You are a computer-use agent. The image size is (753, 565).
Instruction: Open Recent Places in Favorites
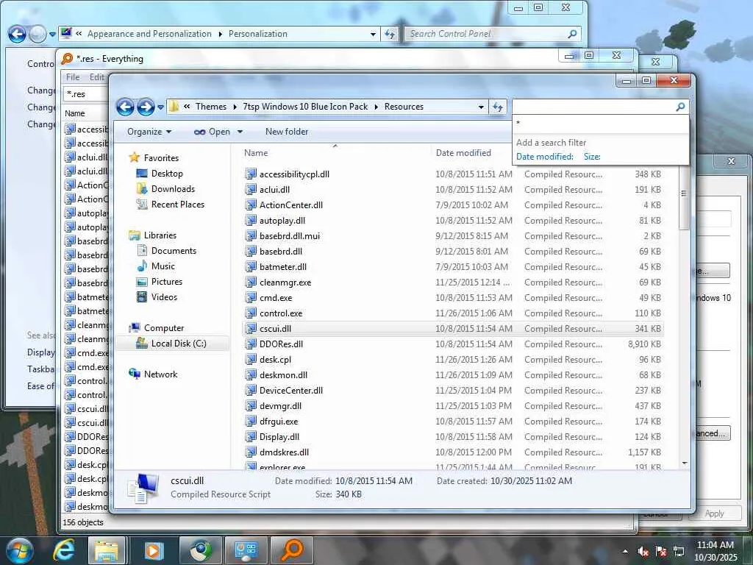178,205
